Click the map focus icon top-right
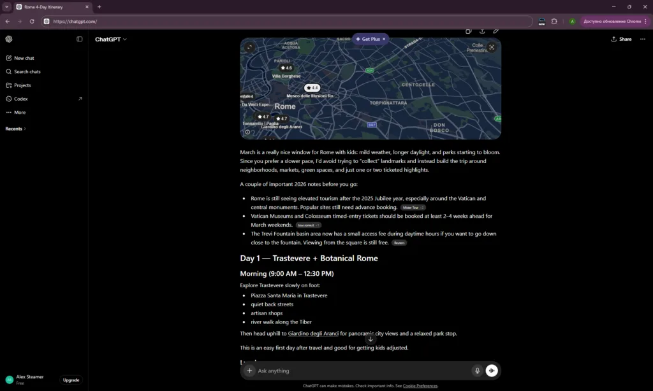Image resolution: width=653 pixels, height=391 pixels. (x=492, y=47)
